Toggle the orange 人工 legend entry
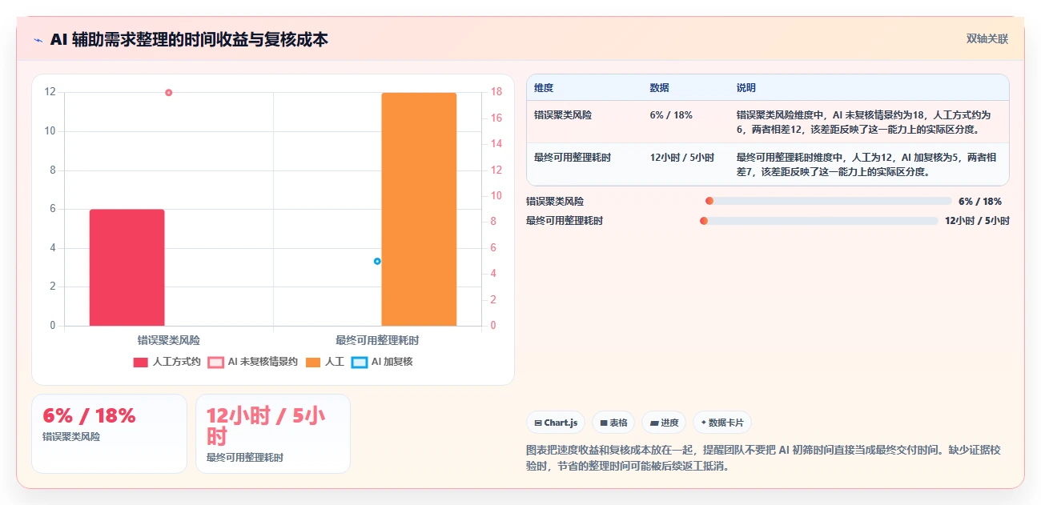This screenshot has width=1041, height=505. 325,362
